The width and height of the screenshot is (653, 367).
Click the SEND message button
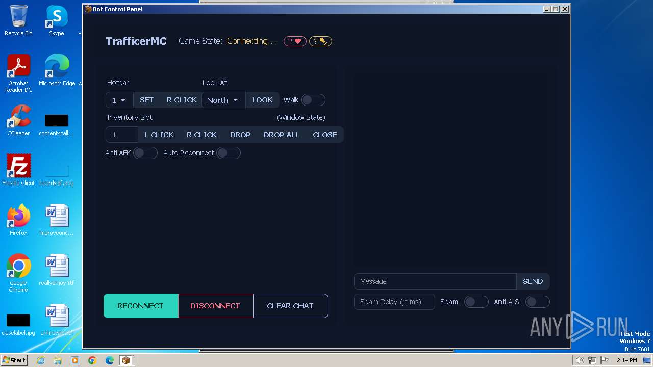pyautogui.click(x=533, y=281)
